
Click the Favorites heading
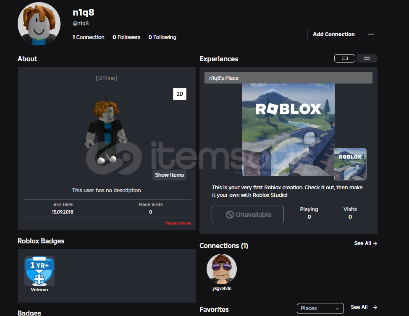[x=214, y=309]
